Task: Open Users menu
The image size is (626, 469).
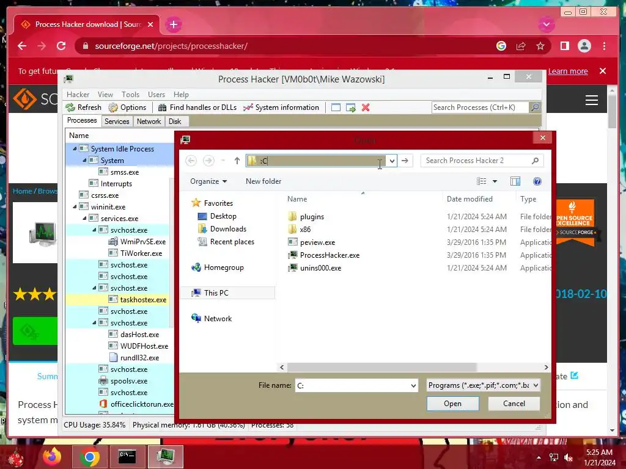Action: 156,95
